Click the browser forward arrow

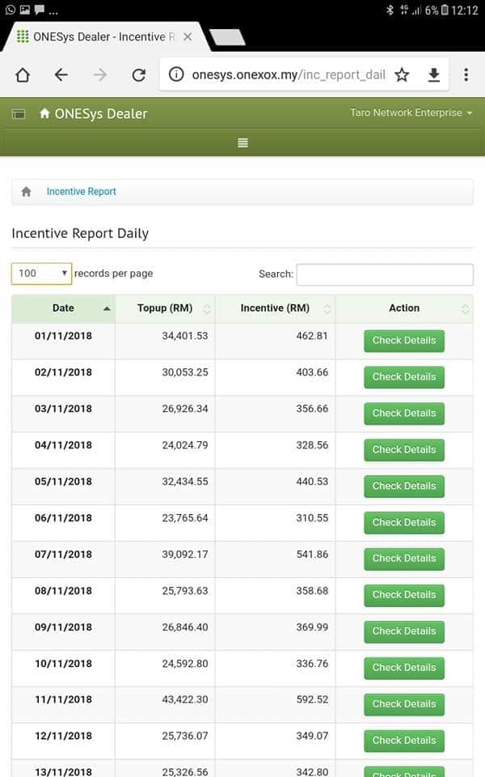100,74
